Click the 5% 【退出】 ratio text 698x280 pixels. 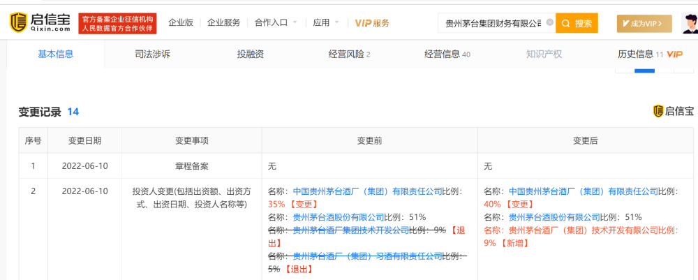[290, 270]
